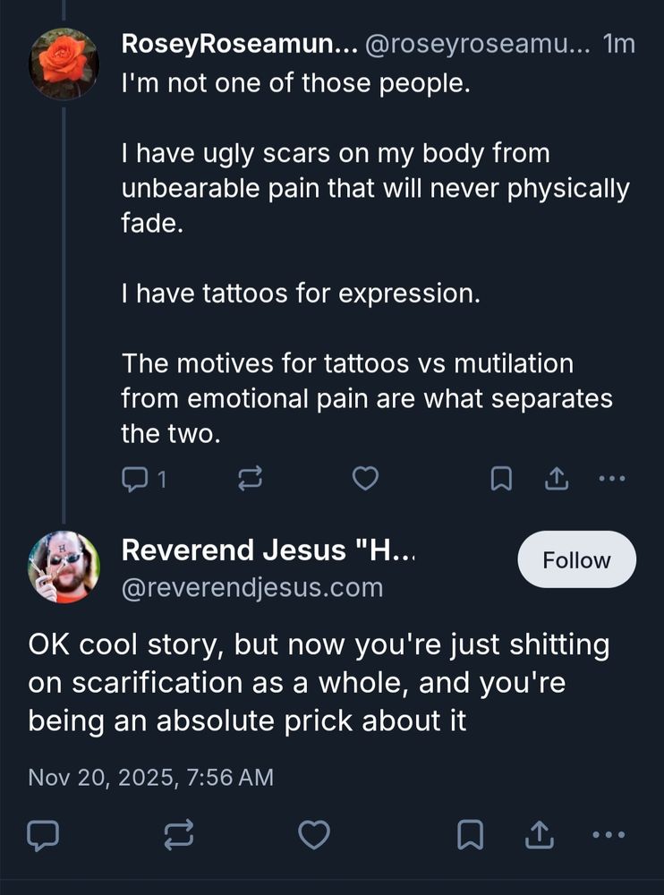Bookmark Reverend Jesus's post
Screen dimensions: 664x895
(471, 835)
